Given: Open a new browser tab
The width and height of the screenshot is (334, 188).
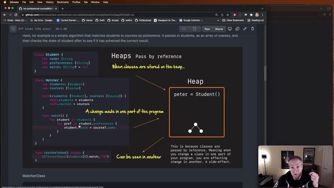Looking at the screenshot, I should point(63,9).
